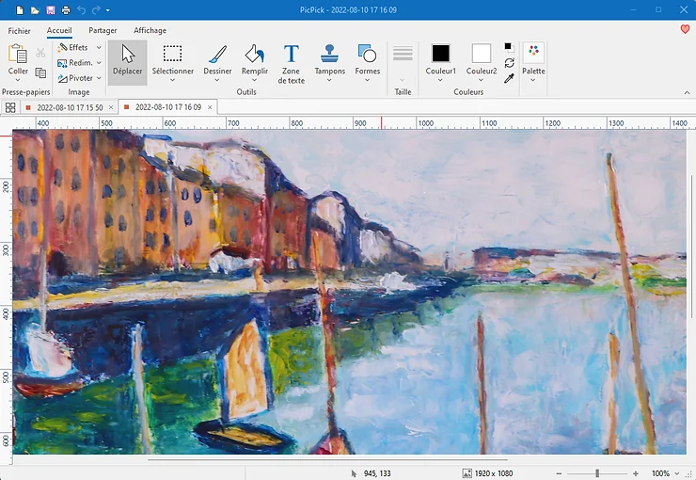Click the white Couleur2 swatch
The image size is (696, 480).
pyautogui.click(x=482, y=54)
